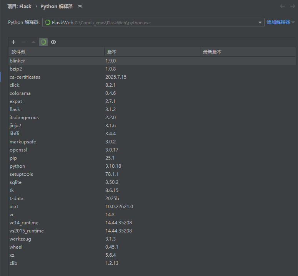Select the ucrt package row
The width and height of the screenshot is (298, 276).
pyautogui.click(x=152, y=207)
